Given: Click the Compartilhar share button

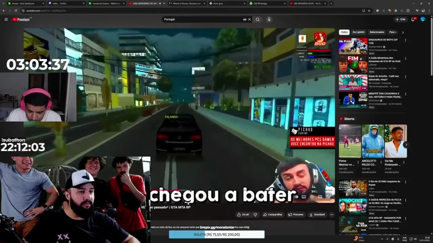Looking at the screenshot, I should [273, 214].
